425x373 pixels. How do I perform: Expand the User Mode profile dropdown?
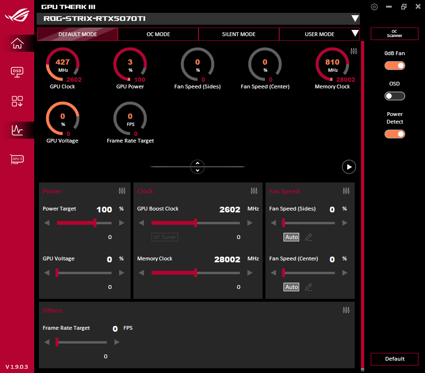click(354, 34)
